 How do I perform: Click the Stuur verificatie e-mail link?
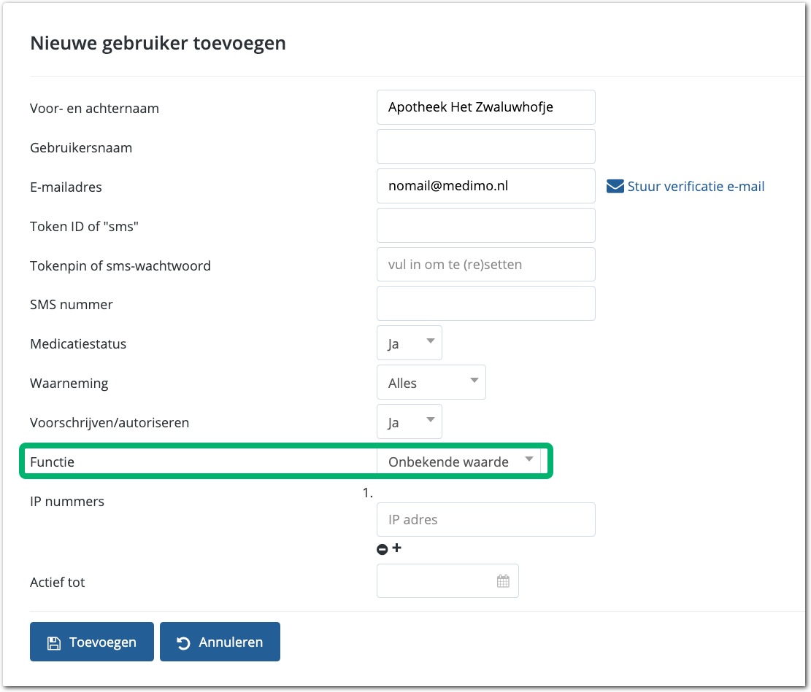tap(696, 187)
